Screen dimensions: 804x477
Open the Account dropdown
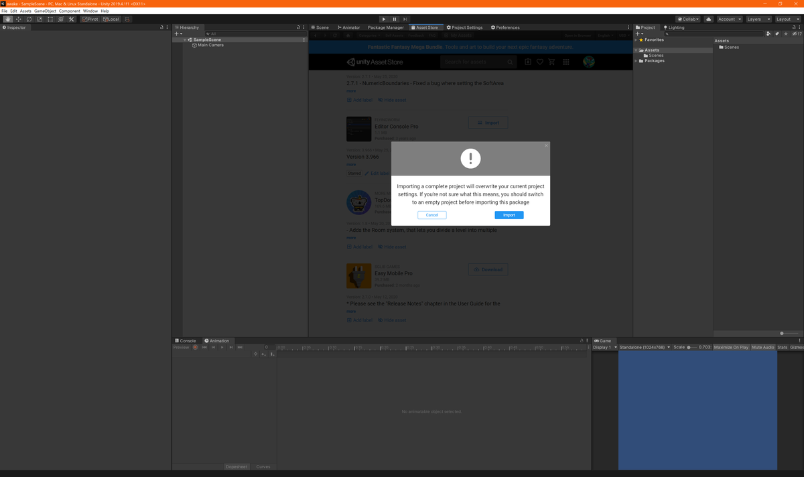[x=730, y=19]
